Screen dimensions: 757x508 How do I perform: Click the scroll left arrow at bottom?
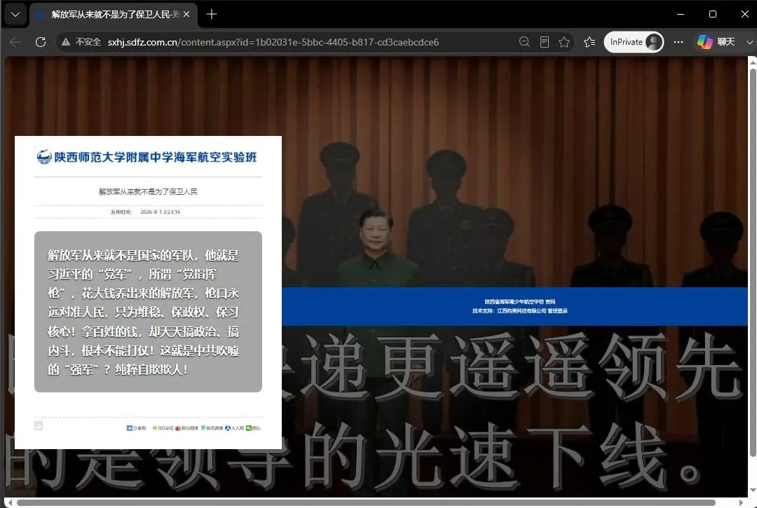point(10,502)
